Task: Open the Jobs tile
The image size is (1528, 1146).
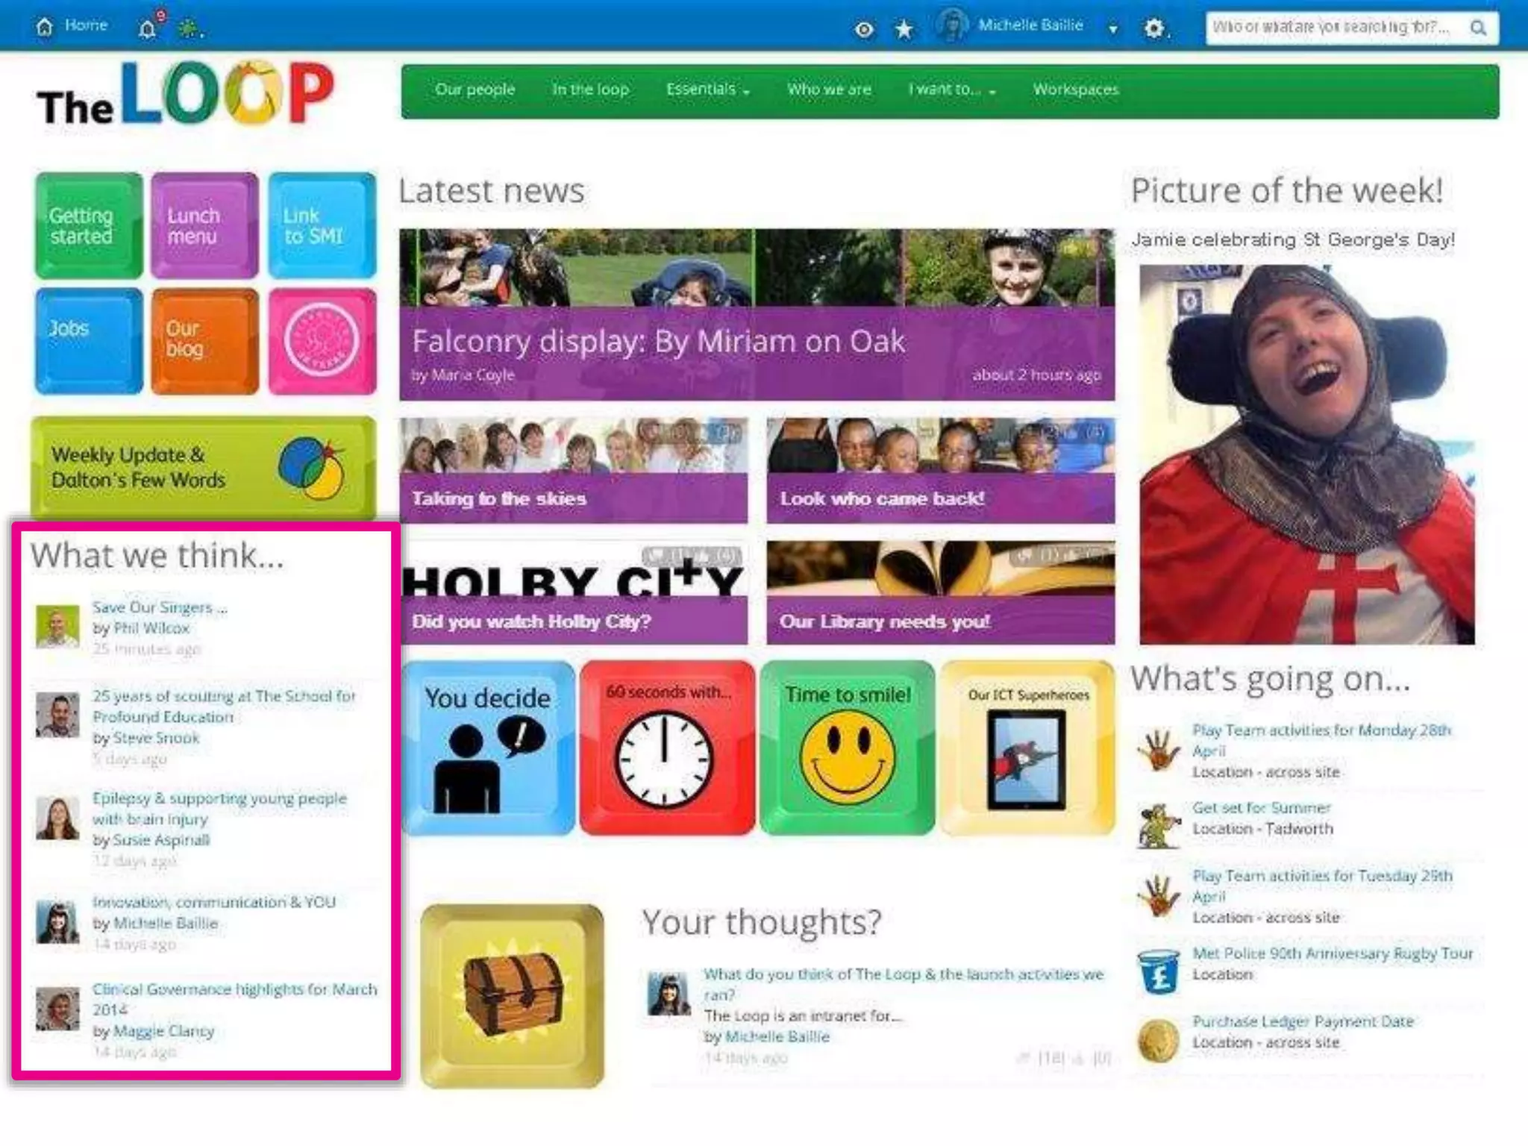Action: (89, 341)
